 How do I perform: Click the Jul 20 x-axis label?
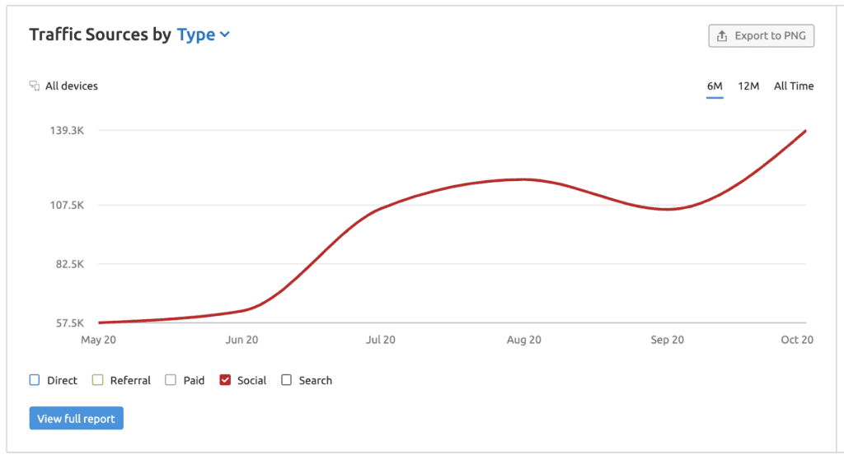pos(381,340)
